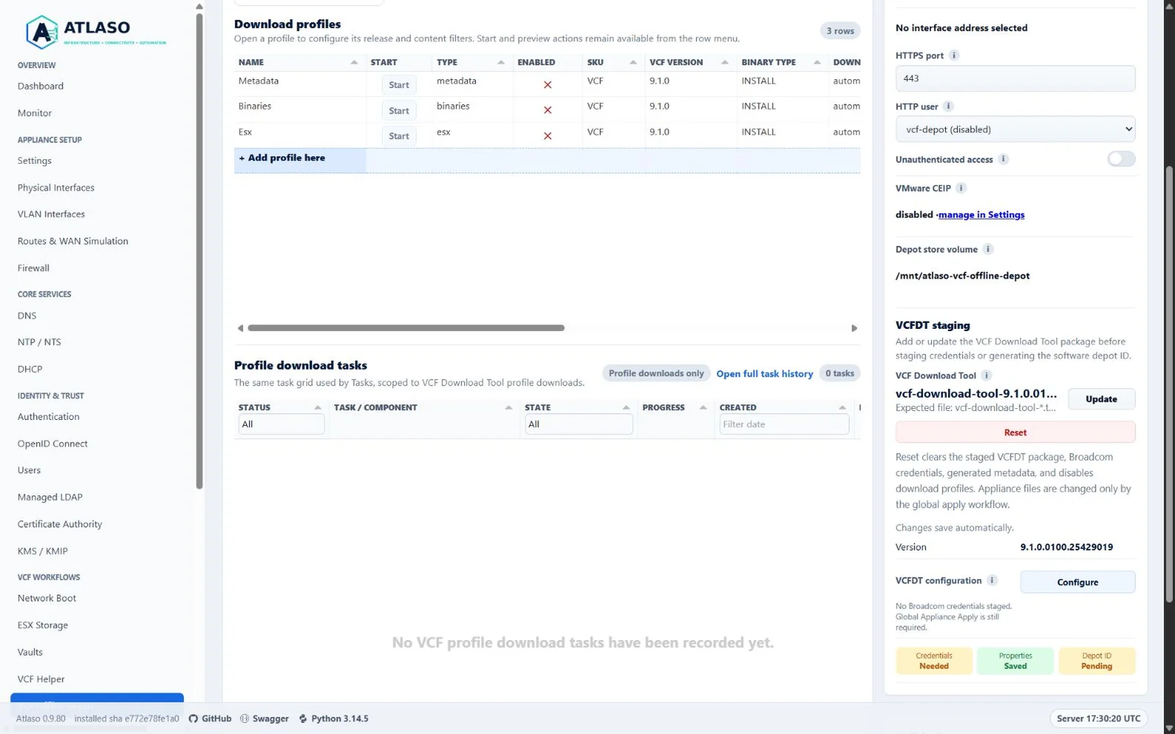Open Firewall settings in sidebar
Image resolution: width=1175 pixels, height=734 pixels.
[x=34, y=268]
